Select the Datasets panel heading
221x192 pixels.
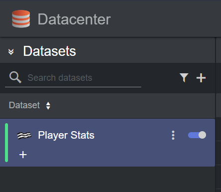pyautogui.click(x=49, y=51)
